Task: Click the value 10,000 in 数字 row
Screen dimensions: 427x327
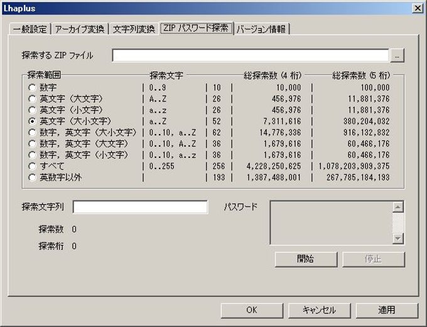Action: pos(289,88)
